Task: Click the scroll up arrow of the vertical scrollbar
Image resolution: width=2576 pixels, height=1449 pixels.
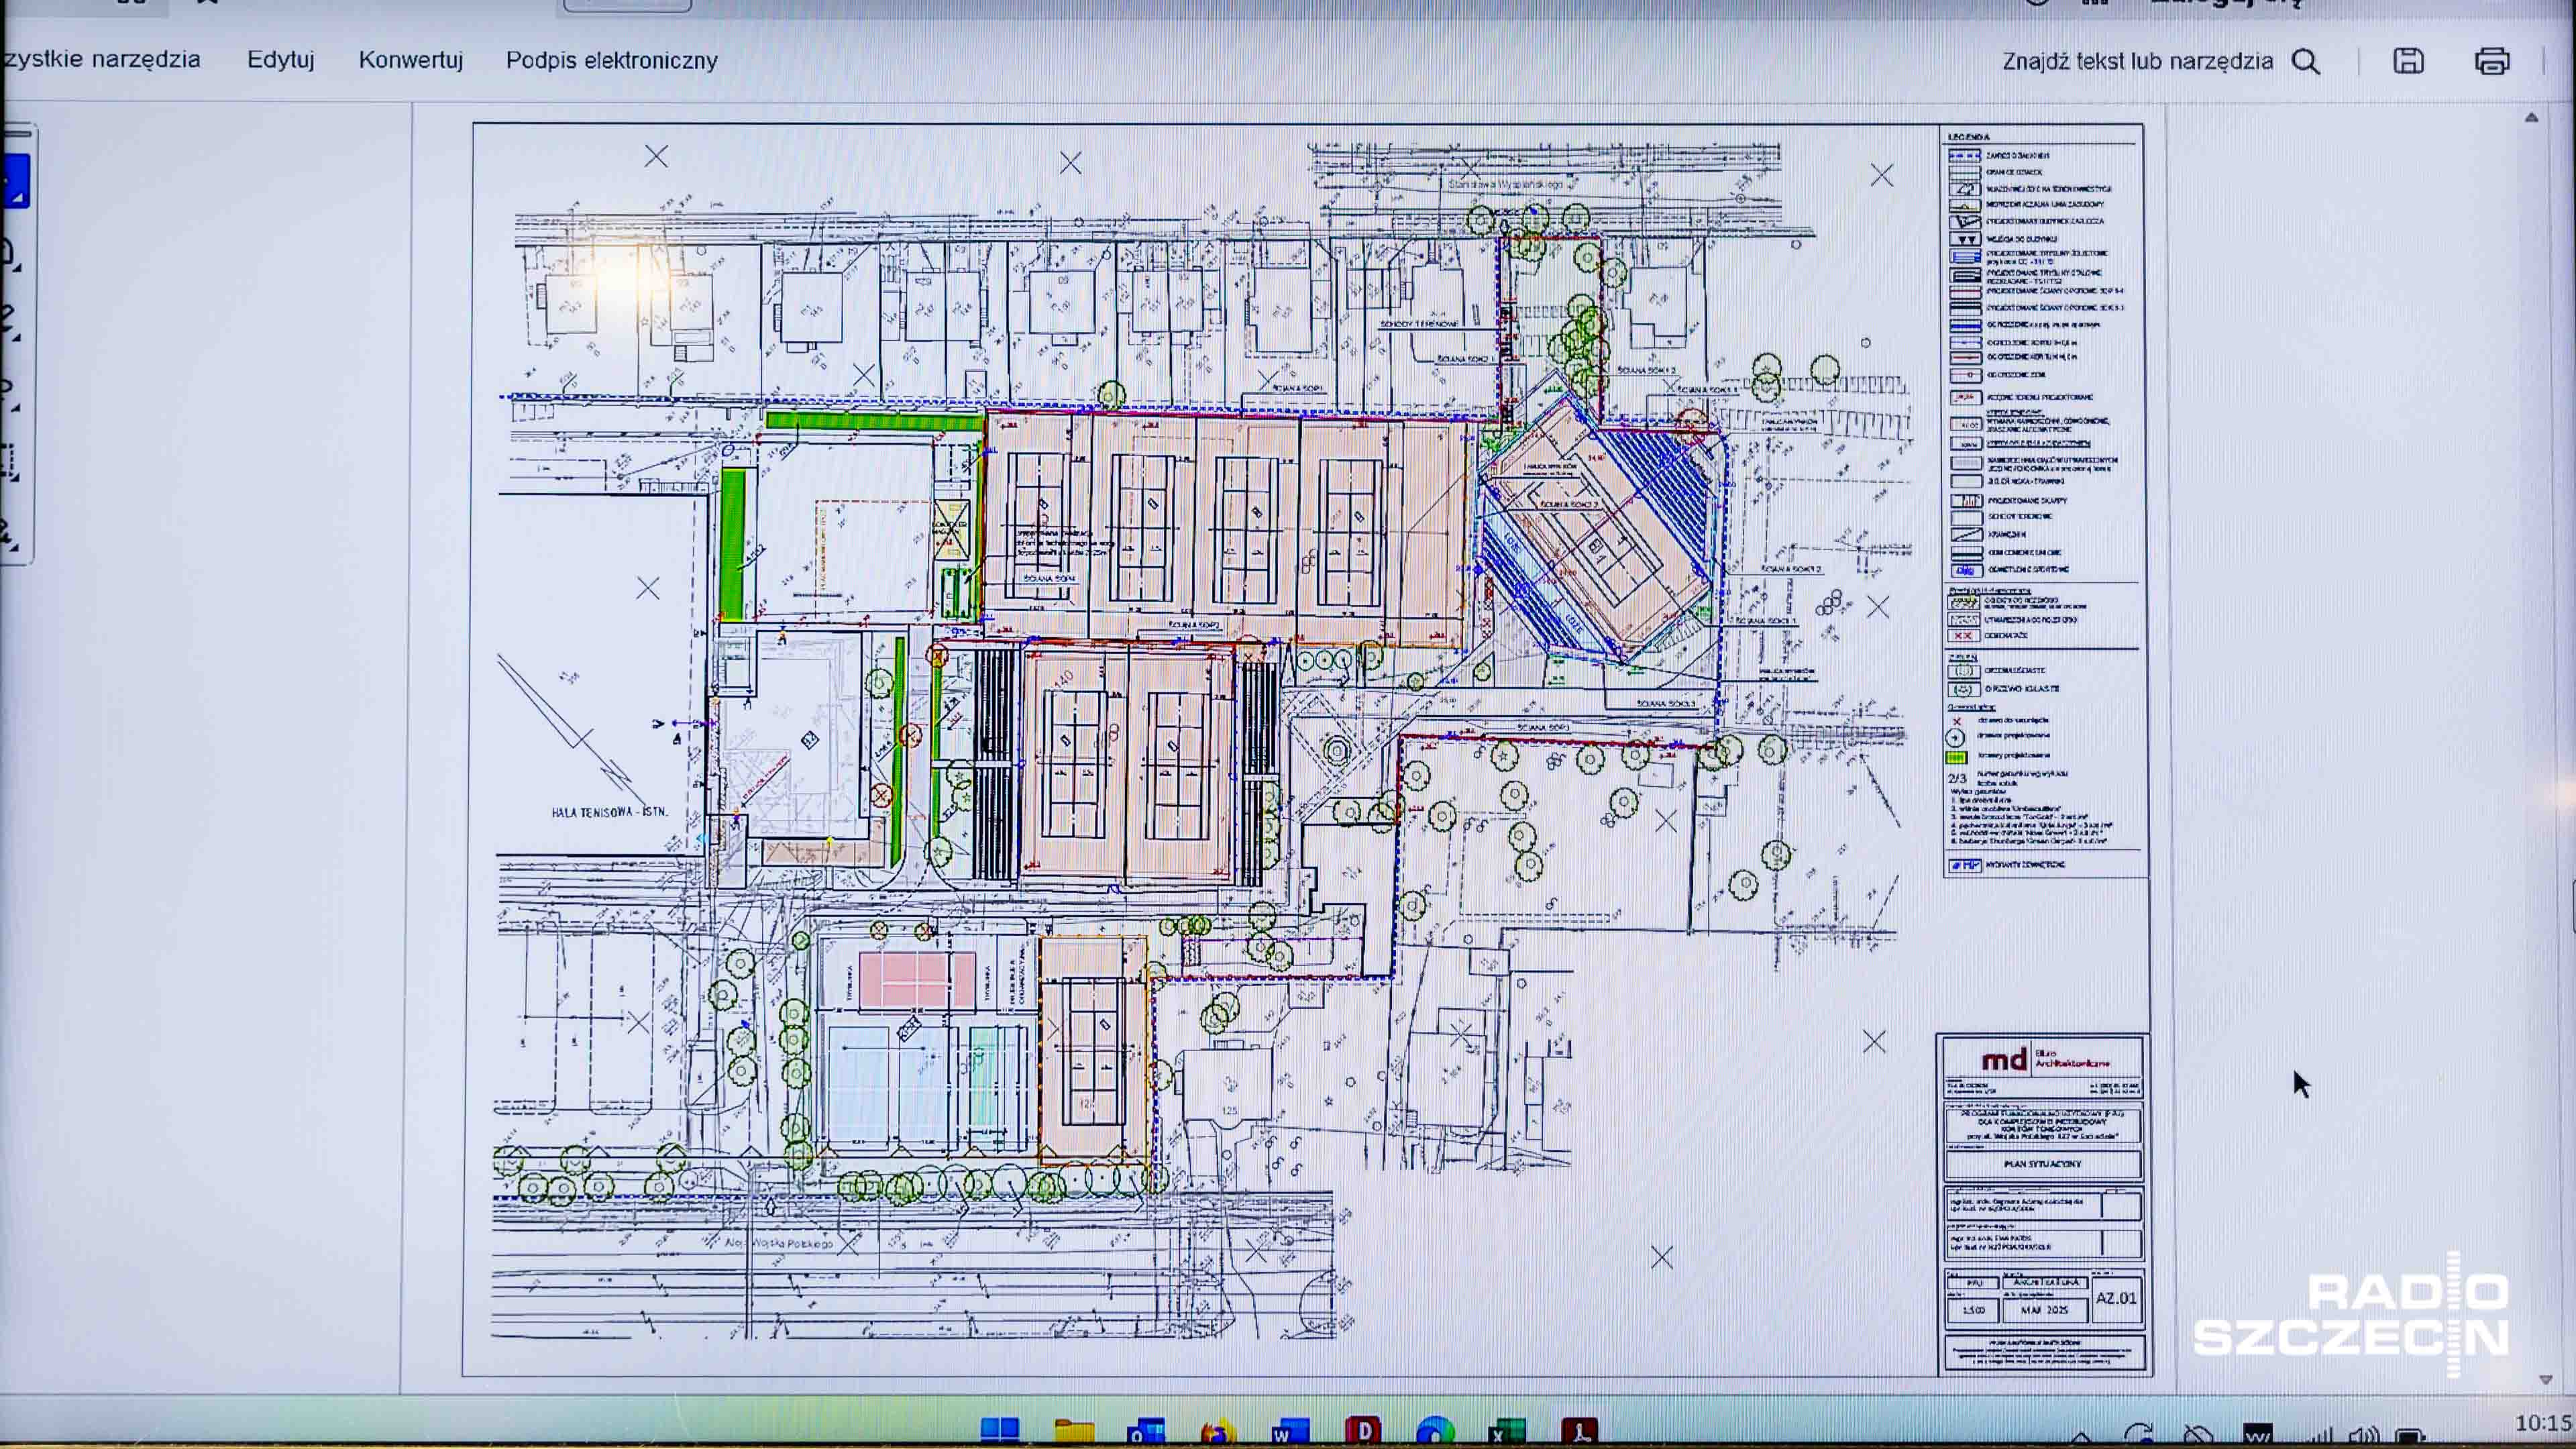Action: click(2531, 118)
